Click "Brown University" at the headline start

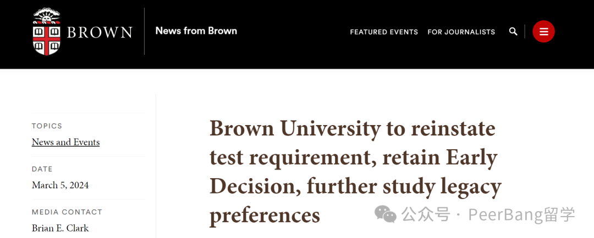coord(295,129)
